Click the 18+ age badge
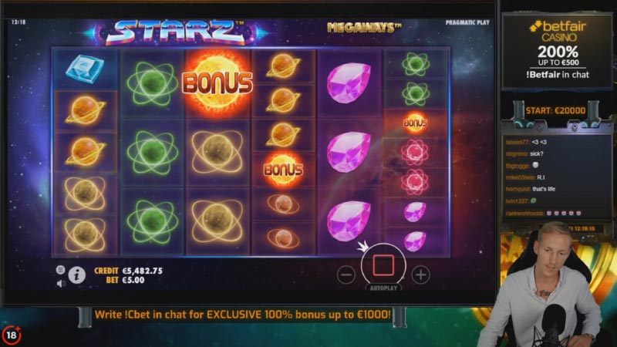The width and height of the screenshot is (617, 347). pyautogui.click(x=12, y=335)
